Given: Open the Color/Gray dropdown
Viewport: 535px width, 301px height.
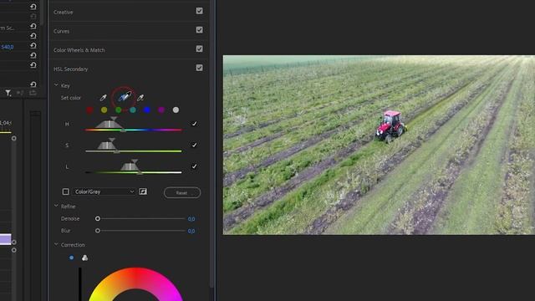Looking at the screenshot, I should click(x=104, y=191).
